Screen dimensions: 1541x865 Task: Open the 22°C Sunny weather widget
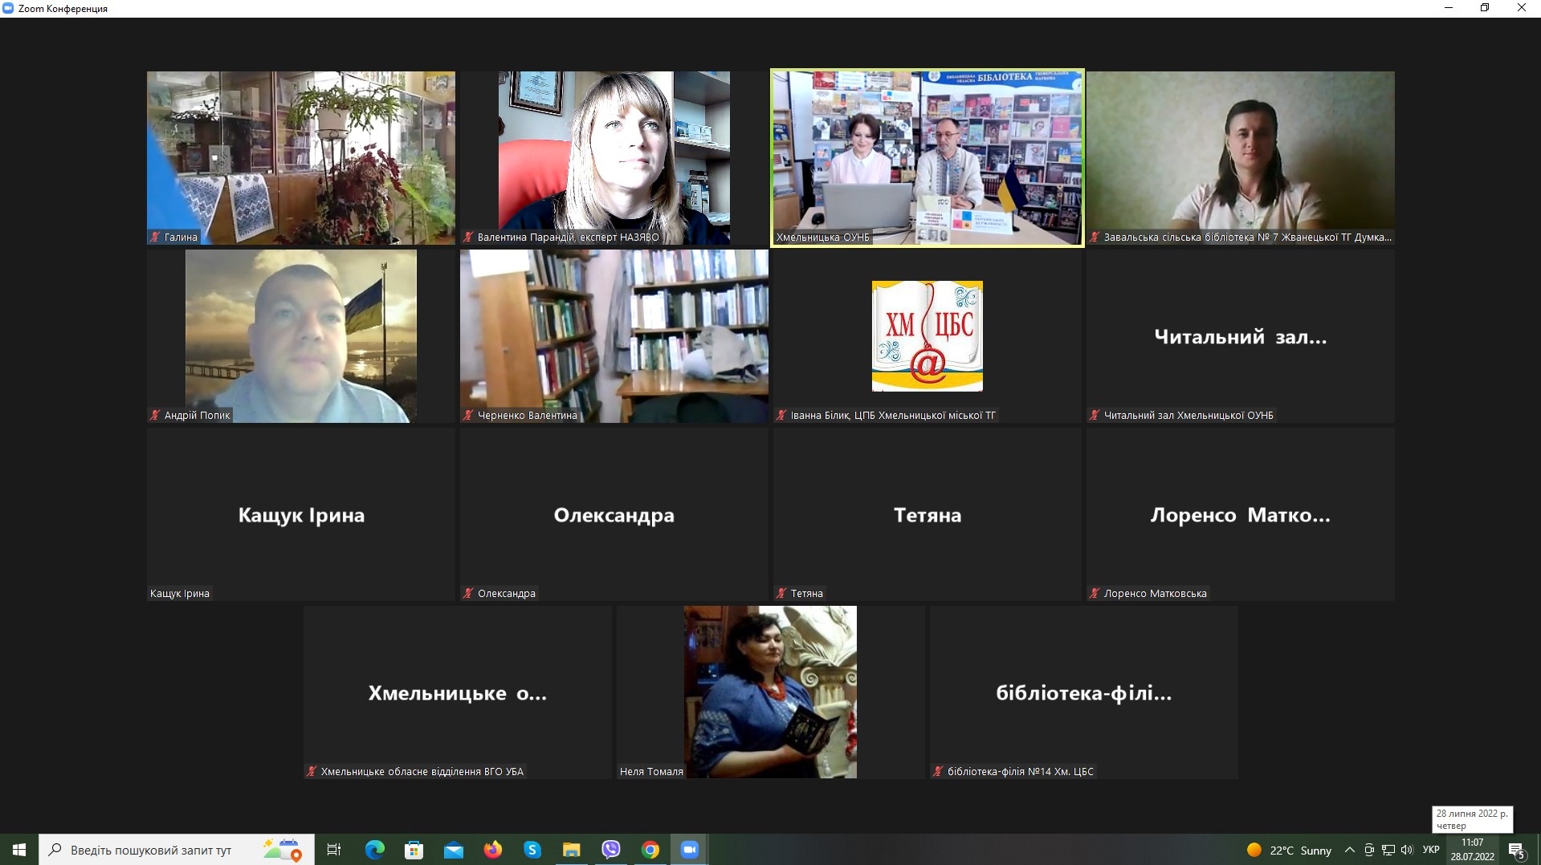(x=1289, y=850)
